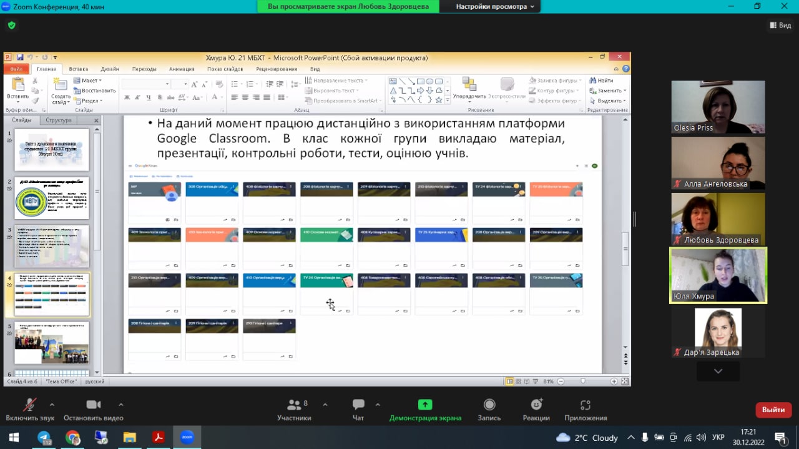Open Раздел section dropdown

tap(87, 101)
